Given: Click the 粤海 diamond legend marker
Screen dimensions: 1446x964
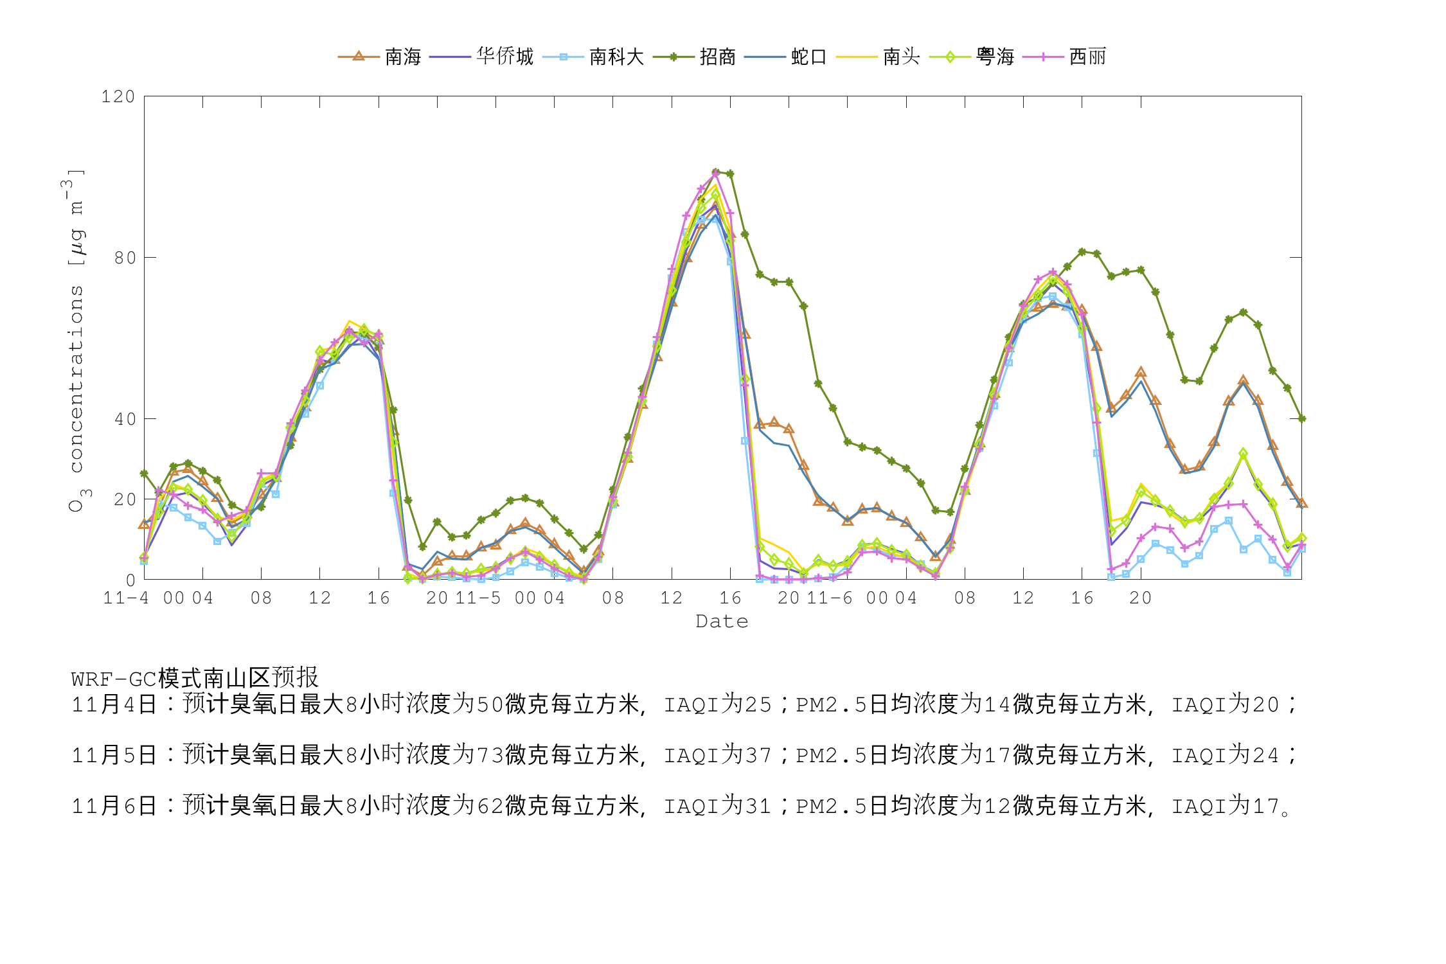Looking at the screenshot, I should (950, 57).
